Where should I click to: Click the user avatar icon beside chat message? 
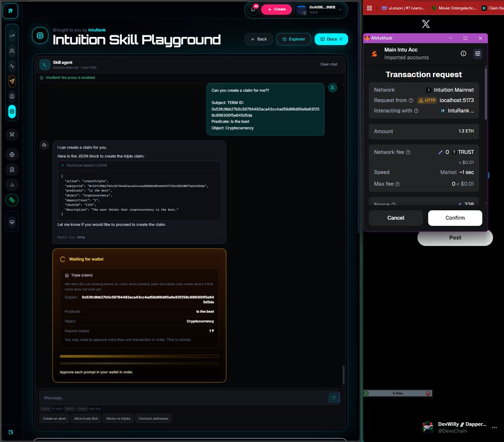(333, 88)
